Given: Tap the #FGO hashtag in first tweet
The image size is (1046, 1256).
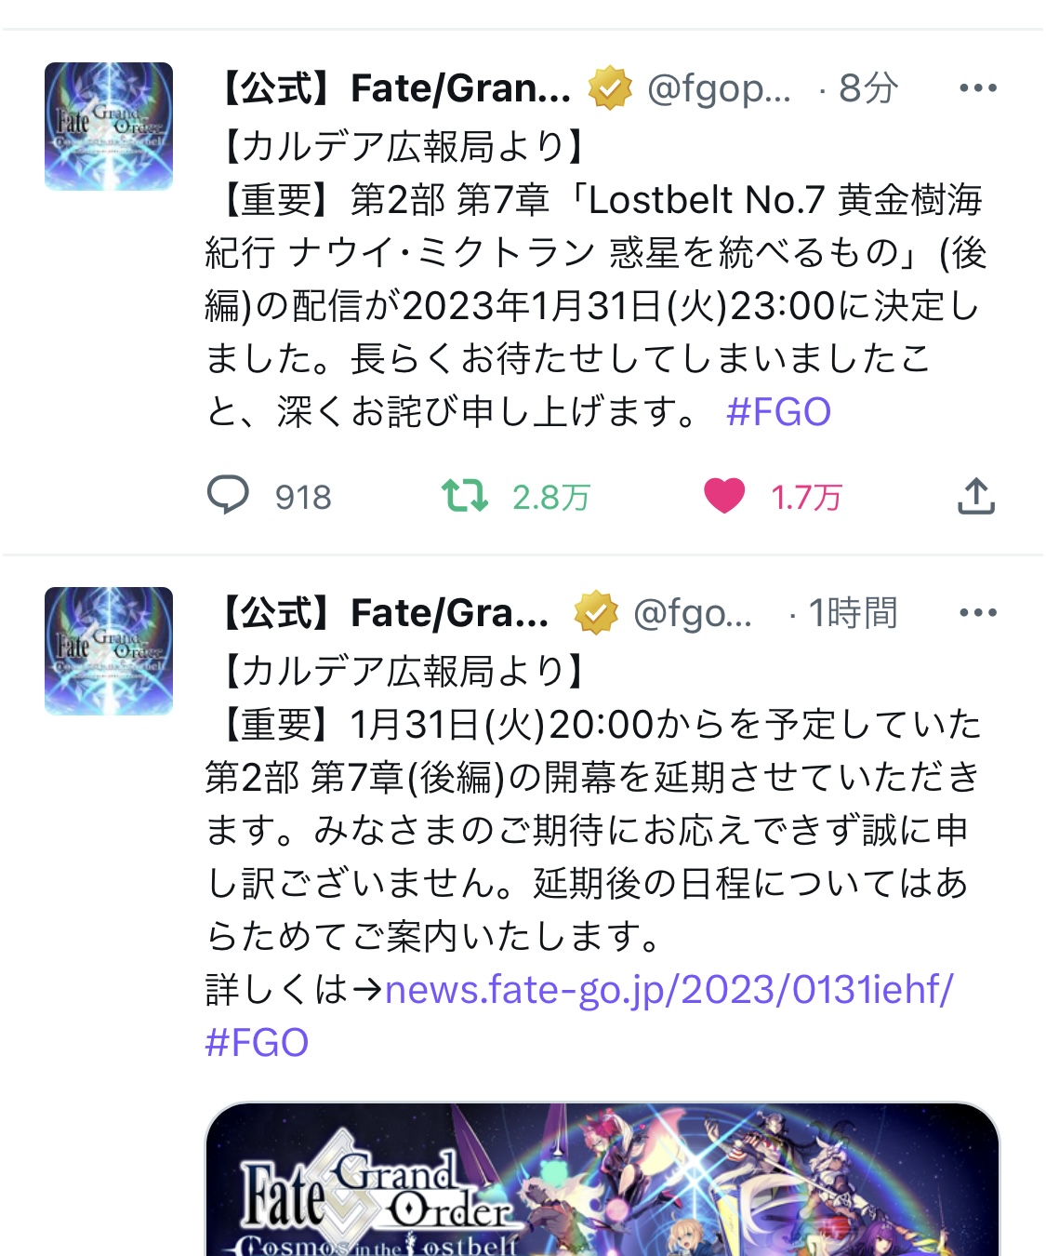Looking at the screenshot, I should 778,411.
